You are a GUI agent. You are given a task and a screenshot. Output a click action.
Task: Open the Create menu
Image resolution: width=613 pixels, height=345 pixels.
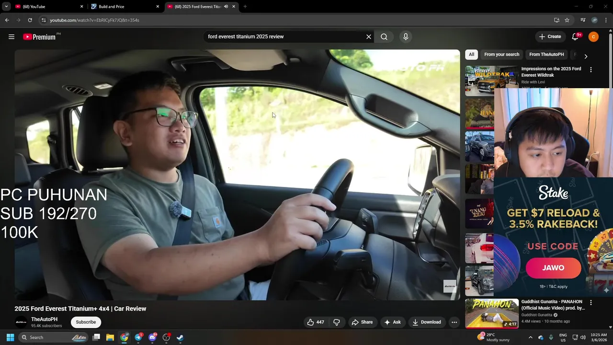click(x=550, y=36)
